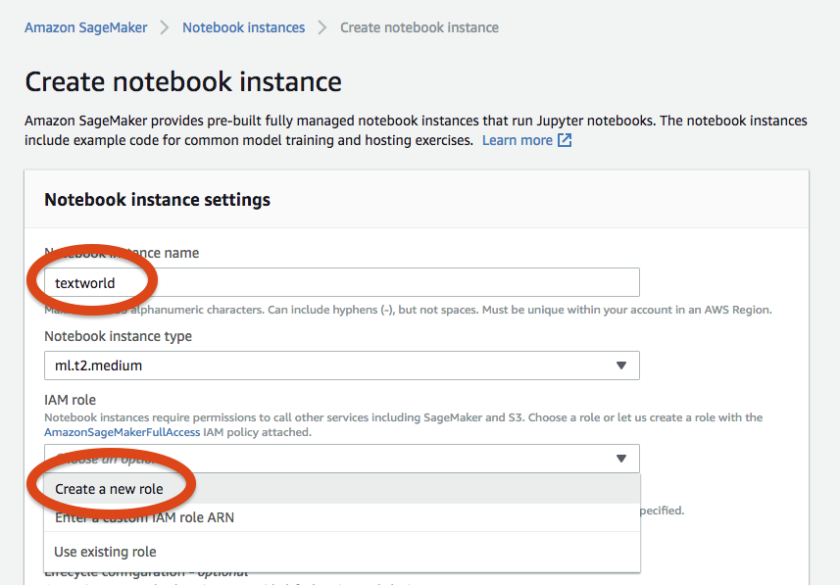Select Create a new role option

(109, 489)
